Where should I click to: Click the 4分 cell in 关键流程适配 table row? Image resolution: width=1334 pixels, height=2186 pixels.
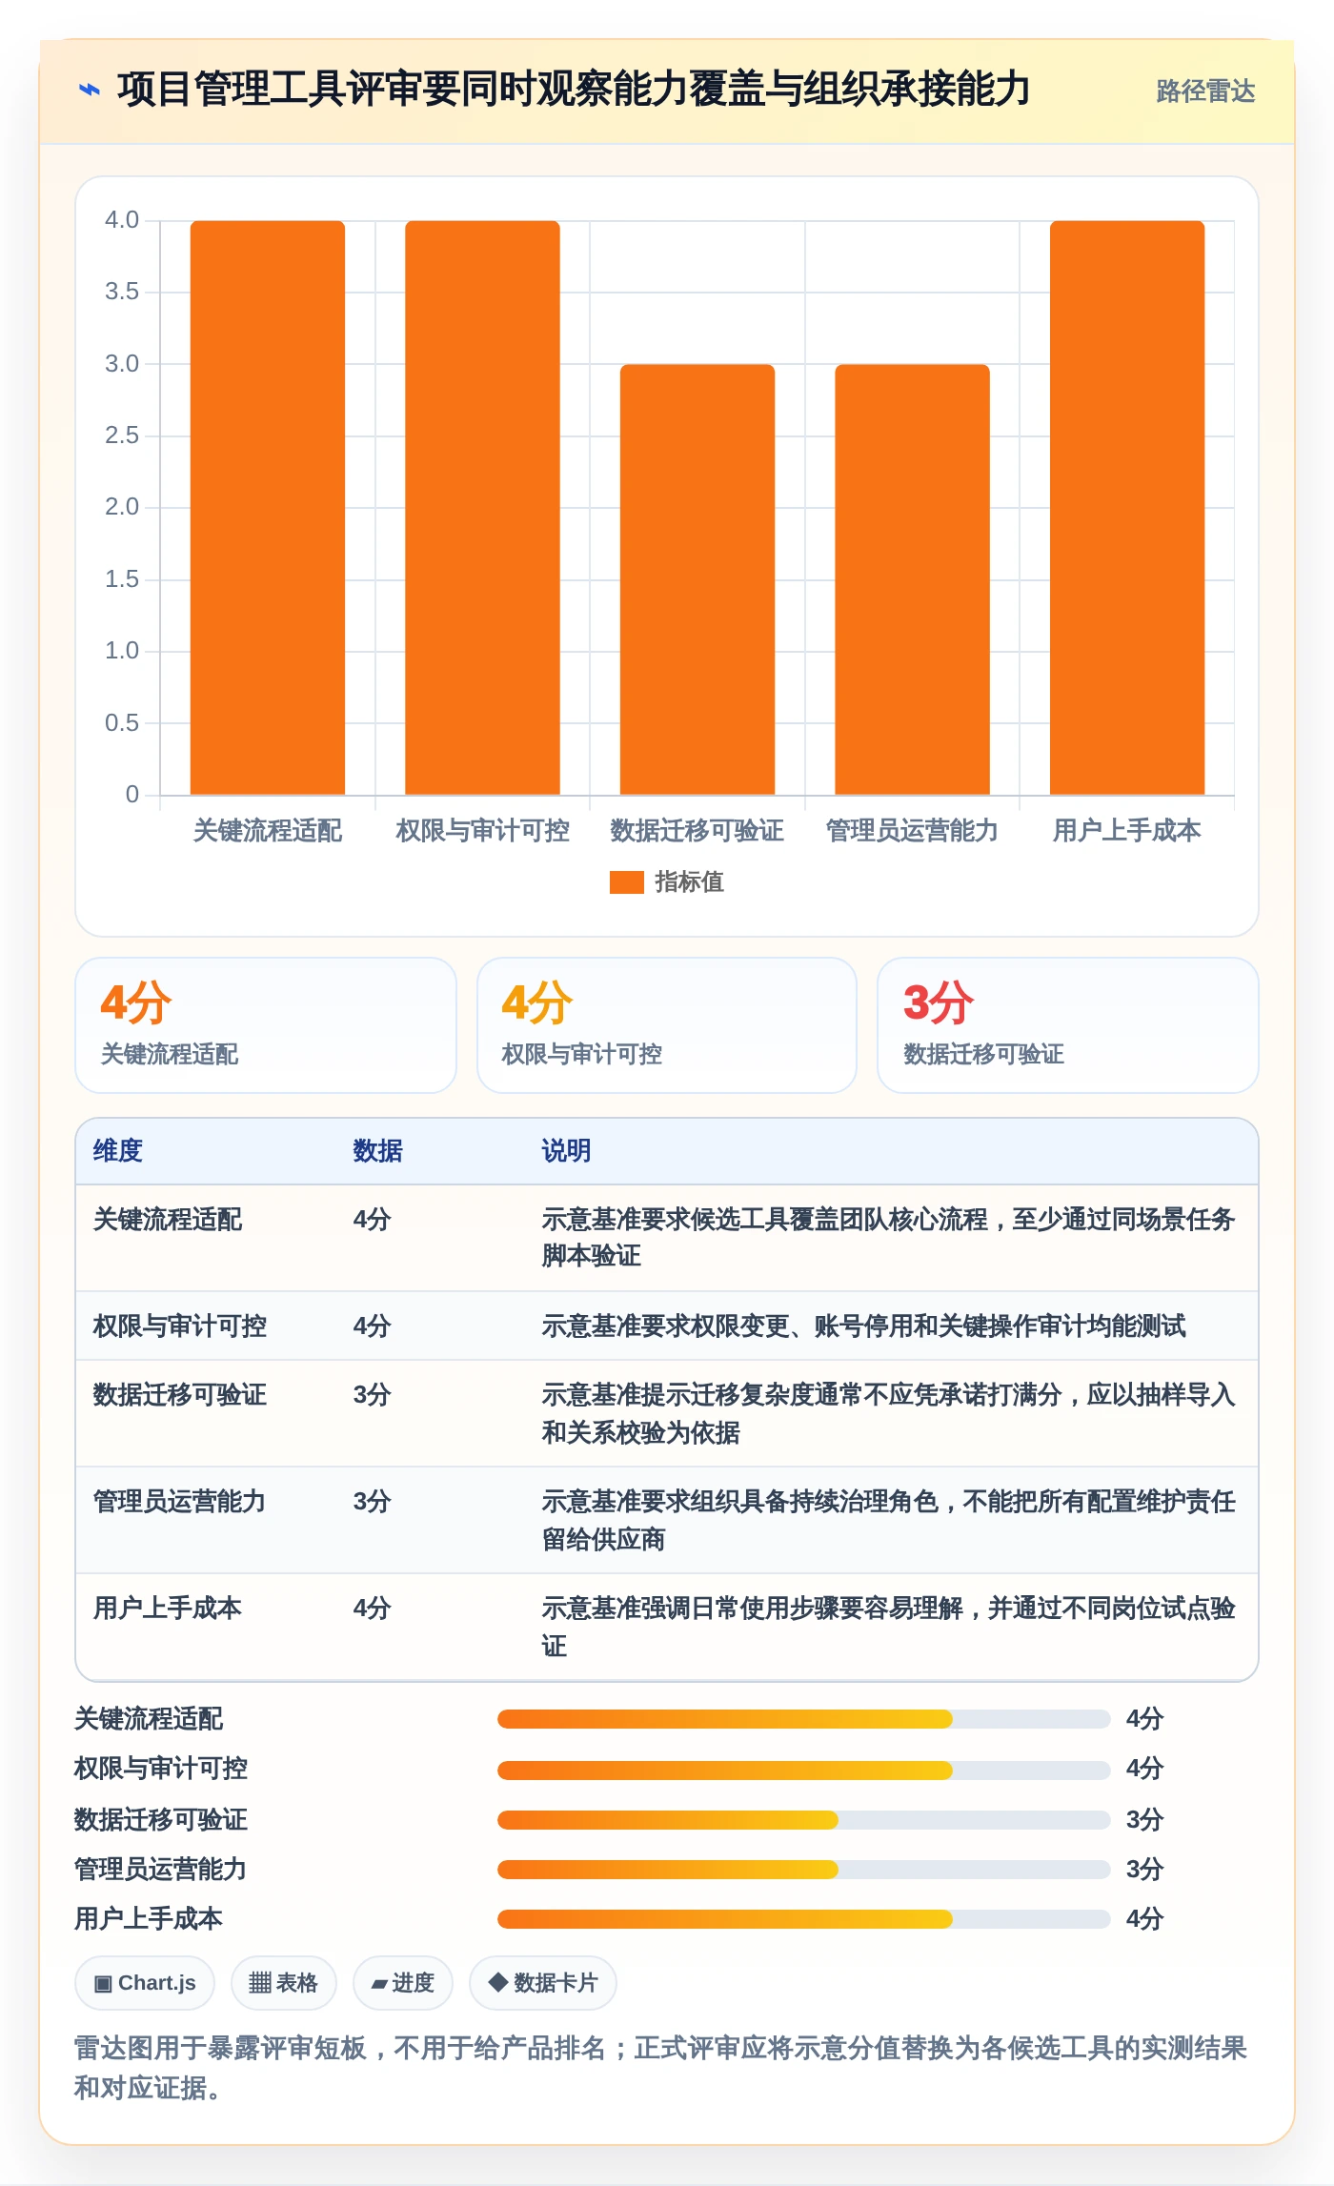tap(373, 1220)
